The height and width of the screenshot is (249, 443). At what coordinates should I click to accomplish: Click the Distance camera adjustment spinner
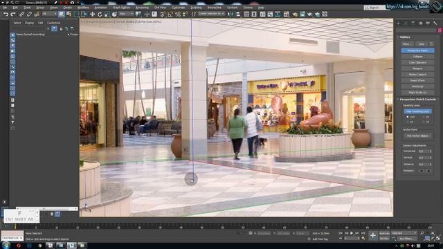[x=425, y=164]
